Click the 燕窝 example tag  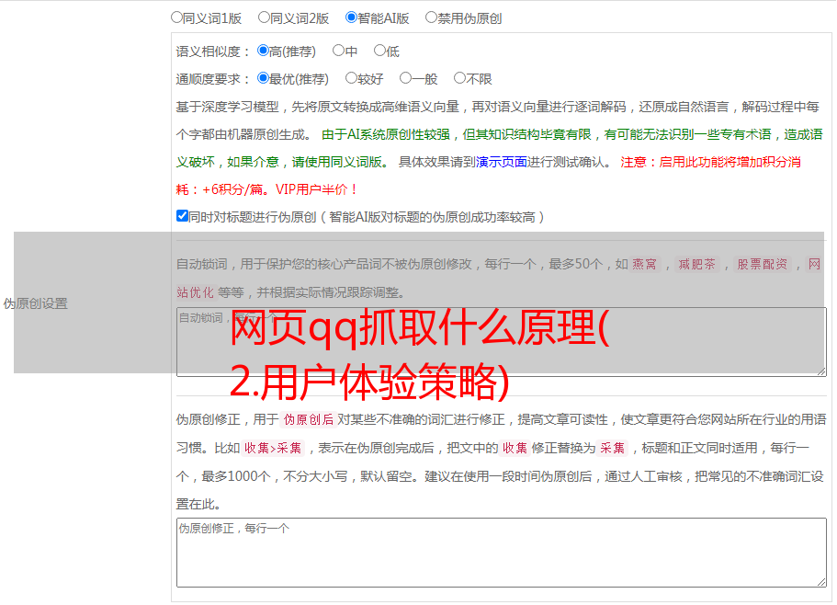pyautogui.click(x=644, y=264)
